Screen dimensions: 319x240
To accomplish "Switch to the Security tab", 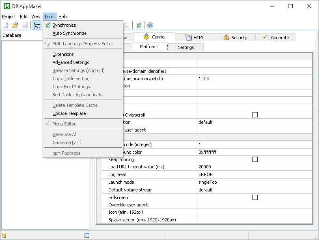I will pos(235,37).
